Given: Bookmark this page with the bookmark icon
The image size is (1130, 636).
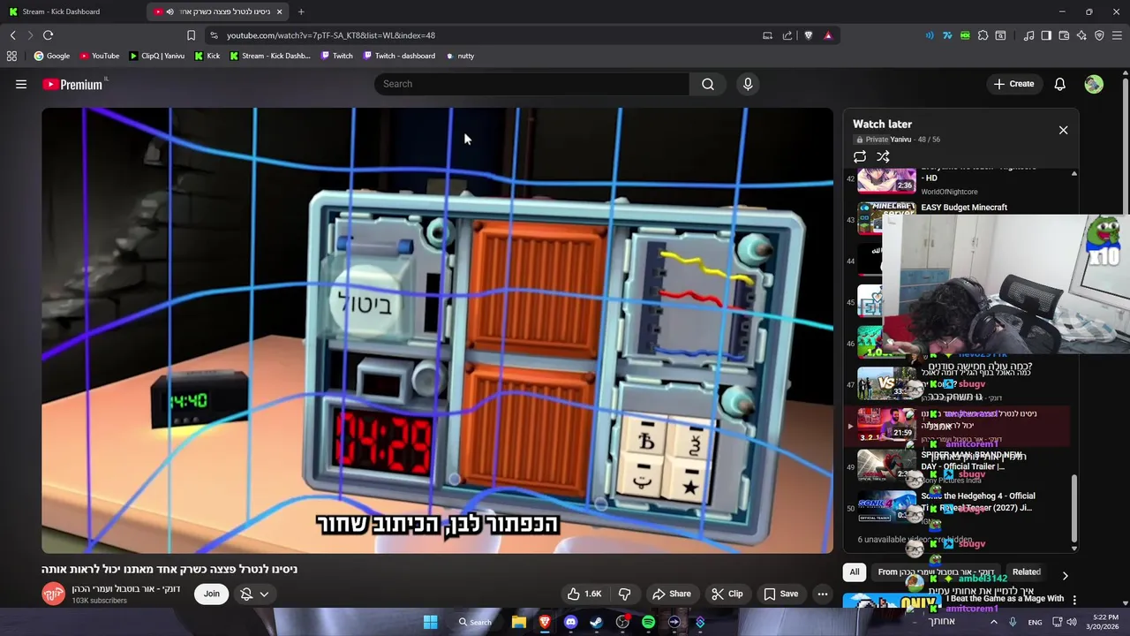Looking at the screenshot, I should [x=191, y=35].
